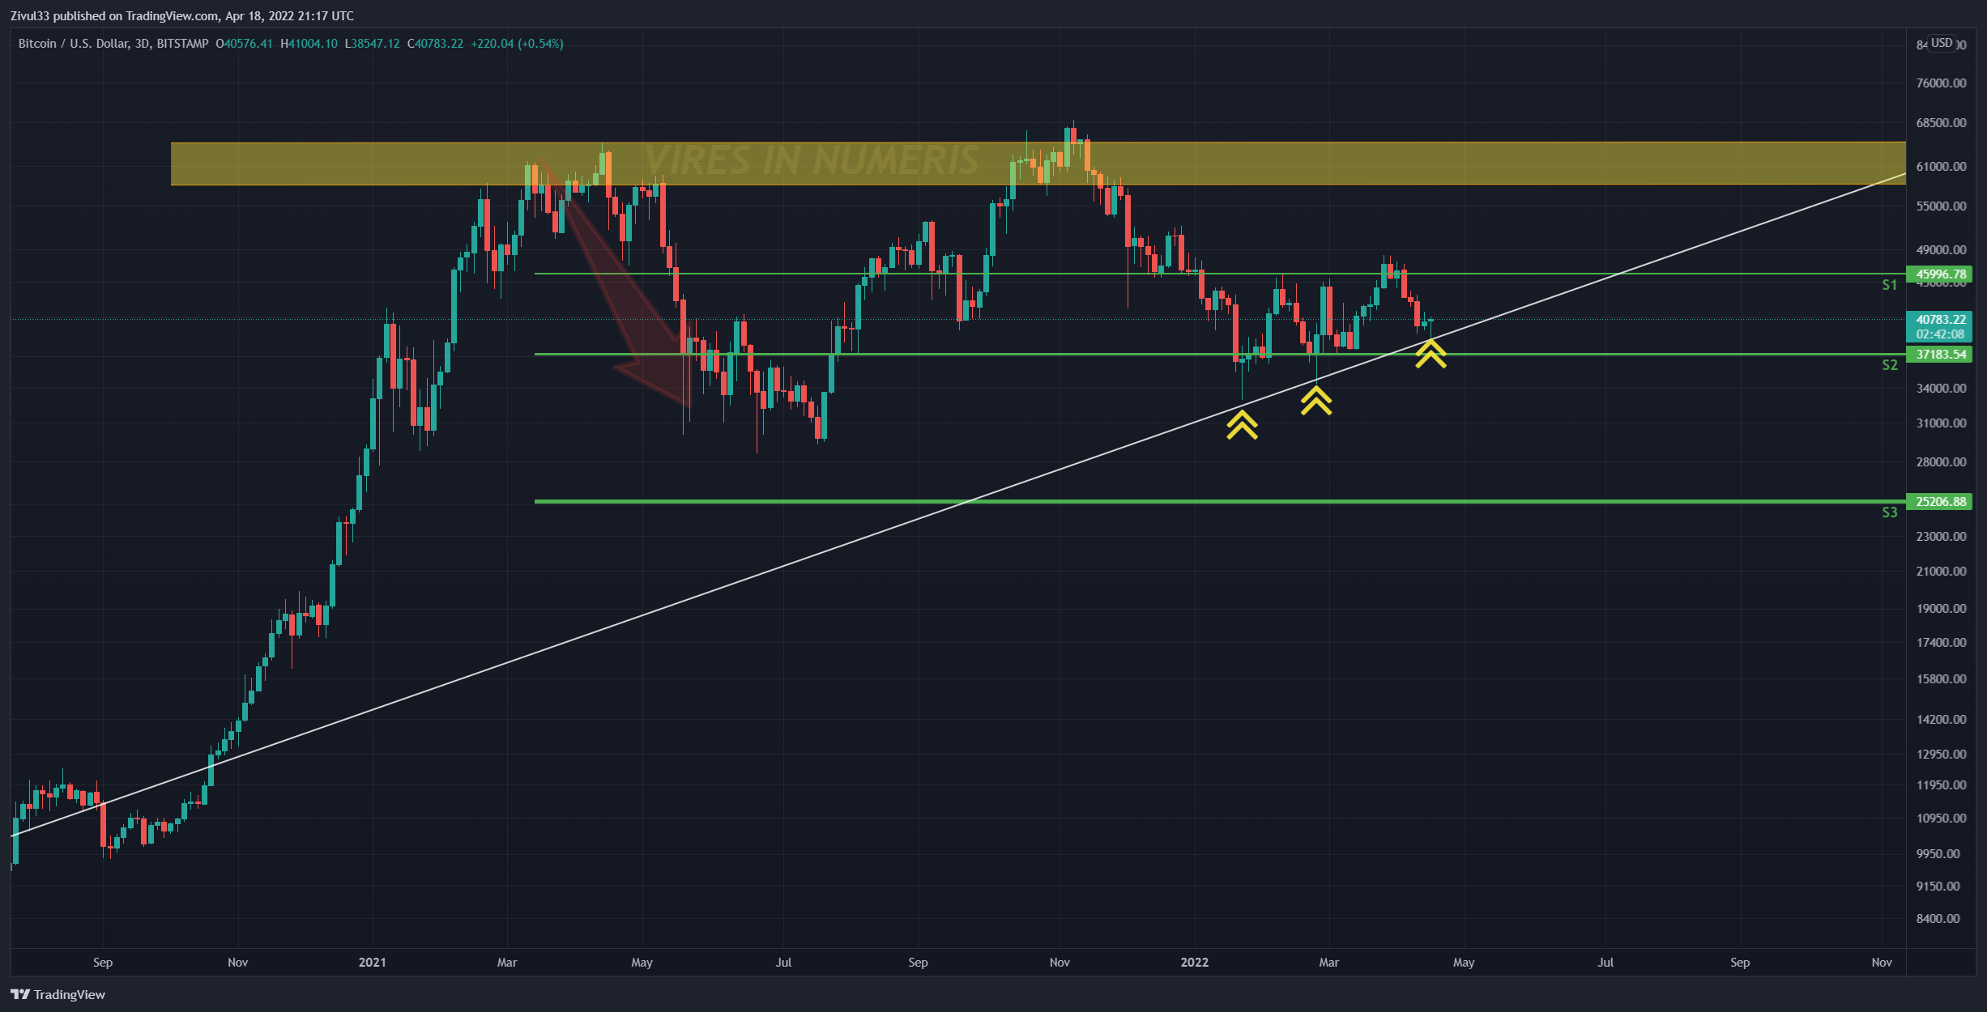Click the 10950.00 price axis label

click(1941, 819)
